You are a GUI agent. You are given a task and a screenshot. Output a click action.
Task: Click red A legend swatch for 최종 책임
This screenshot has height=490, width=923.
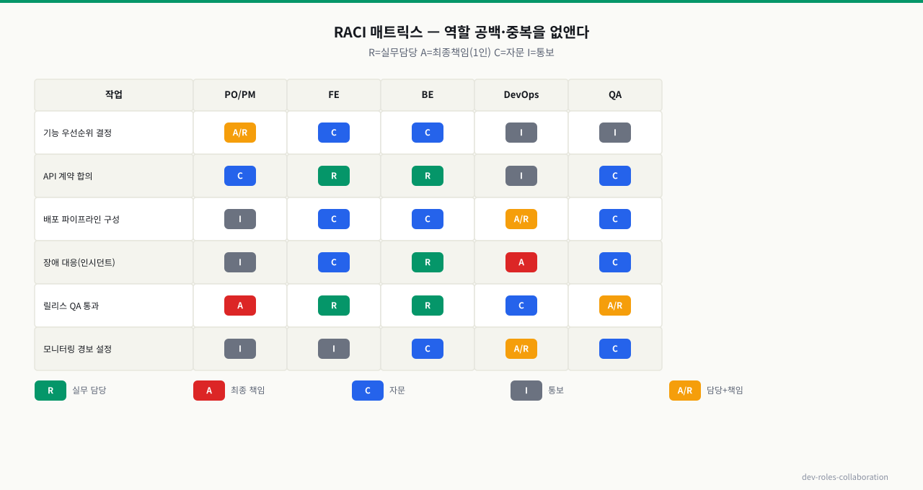(209, 391)
